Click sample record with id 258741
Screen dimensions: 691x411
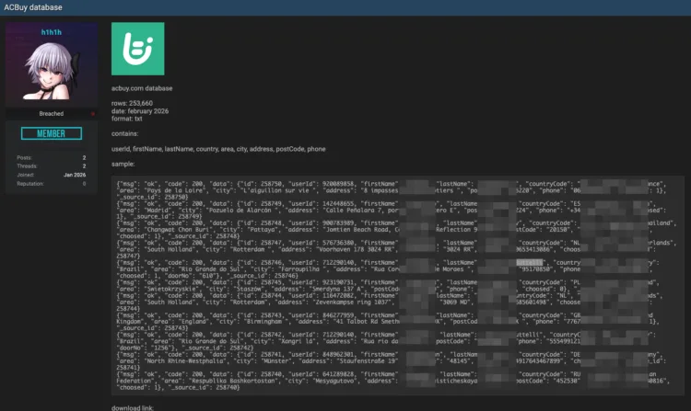(392, 360)
